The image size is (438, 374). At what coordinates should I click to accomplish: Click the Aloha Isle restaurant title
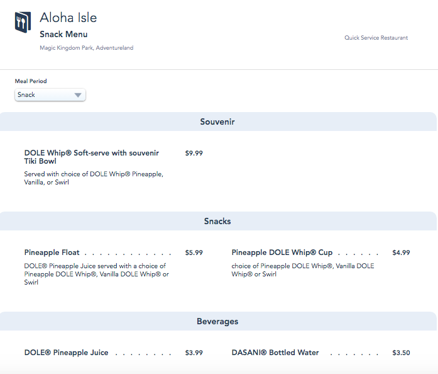68,18
